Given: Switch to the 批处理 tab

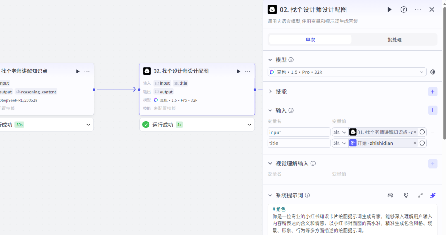Looking at the screenshot, I should tap(394, 40).
